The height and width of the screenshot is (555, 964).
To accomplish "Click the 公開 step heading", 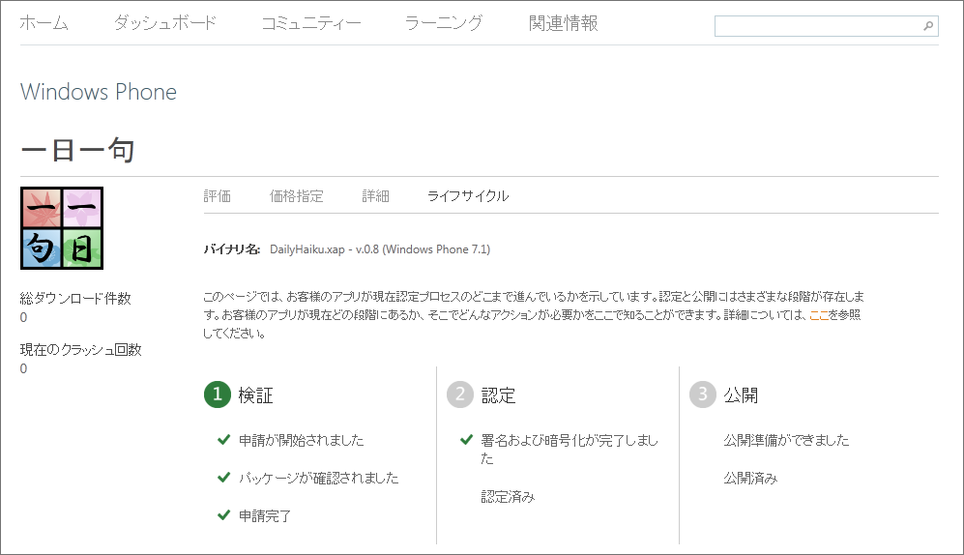I will [x=741, y=395].
